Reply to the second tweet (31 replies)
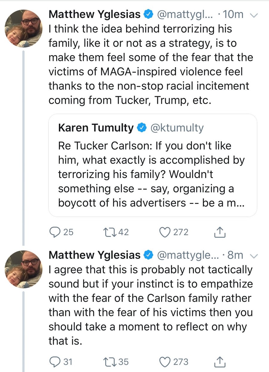 click(x=54, y=362)
